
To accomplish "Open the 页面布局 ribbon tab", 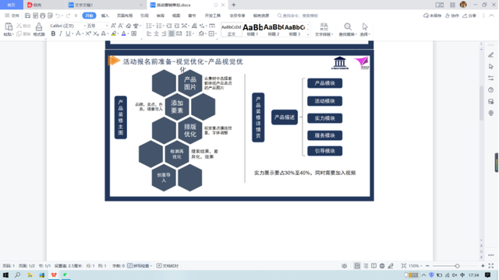I will (125, 16).
